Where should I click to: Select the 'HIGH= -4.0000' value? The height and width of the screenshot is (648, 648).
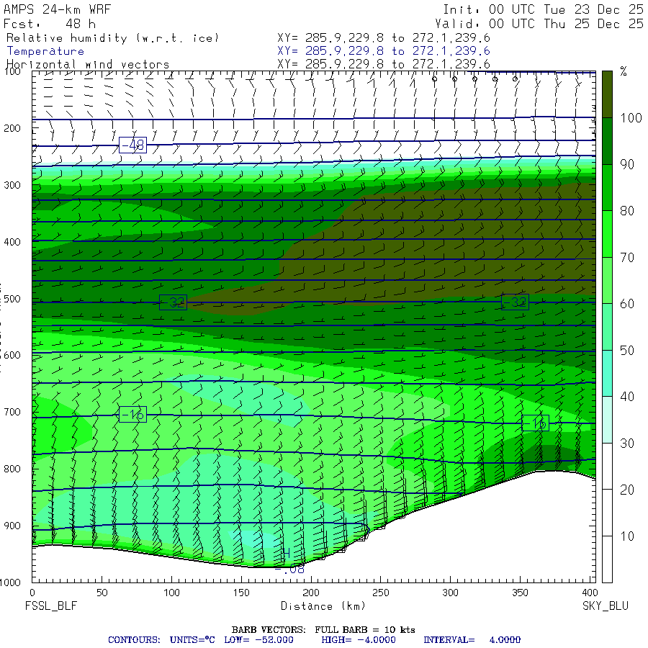359,640
